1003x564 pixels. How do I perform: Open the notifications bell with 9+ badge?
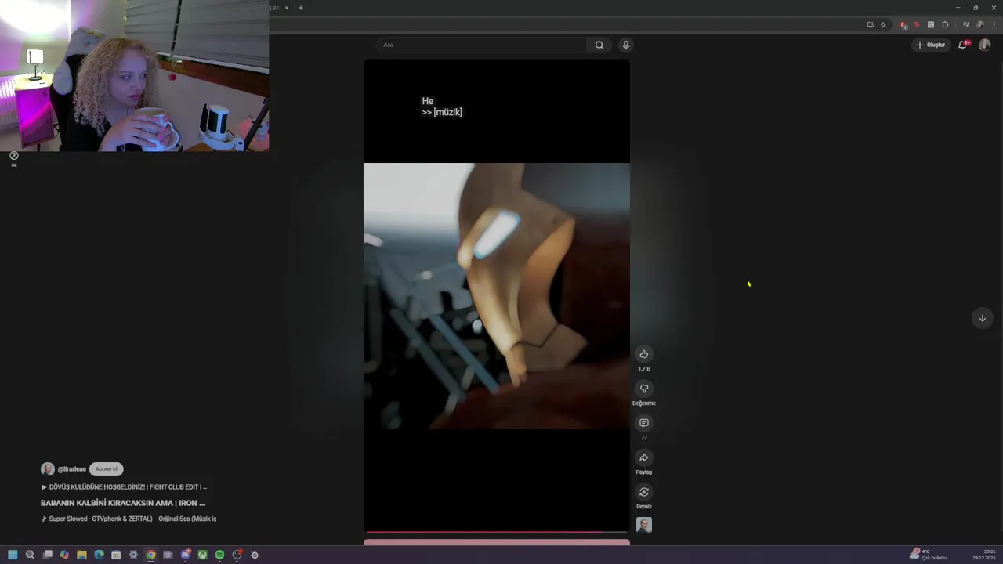tap(963, 45)
